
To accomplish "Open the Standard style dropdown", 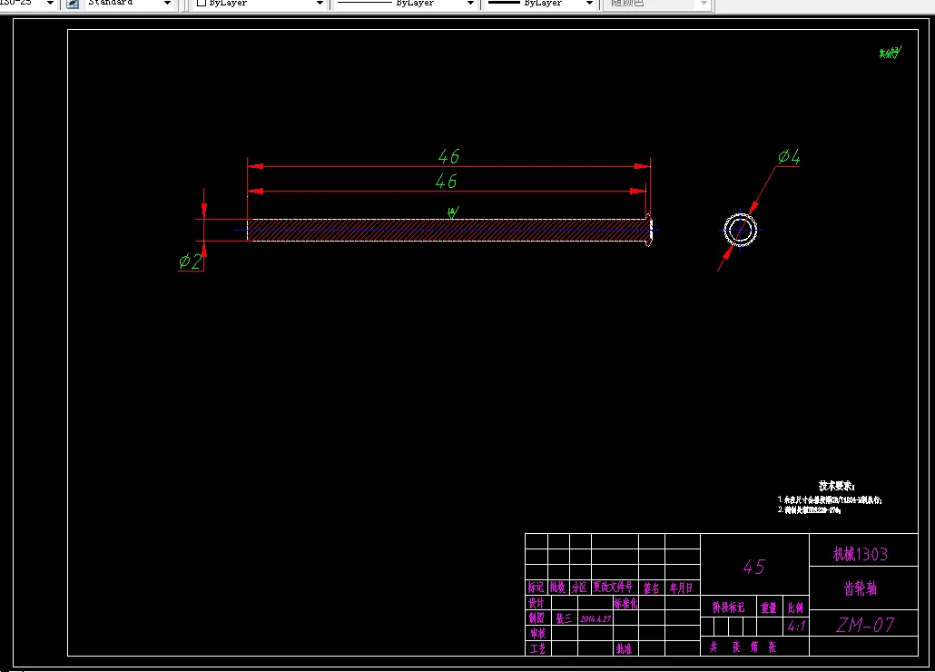I will point(168,4).
